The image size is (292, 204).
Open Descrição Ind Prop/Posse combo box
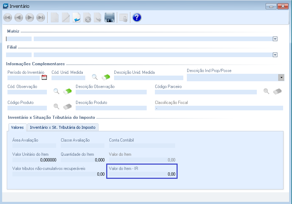point(281,77)
